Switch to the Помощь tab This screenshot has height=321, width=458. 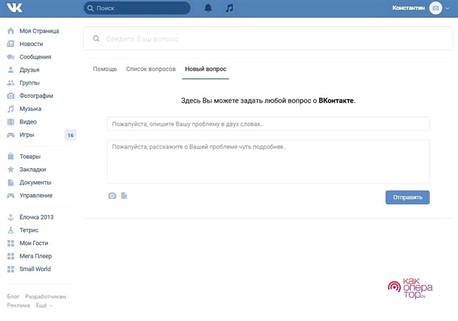pos(105,69)
